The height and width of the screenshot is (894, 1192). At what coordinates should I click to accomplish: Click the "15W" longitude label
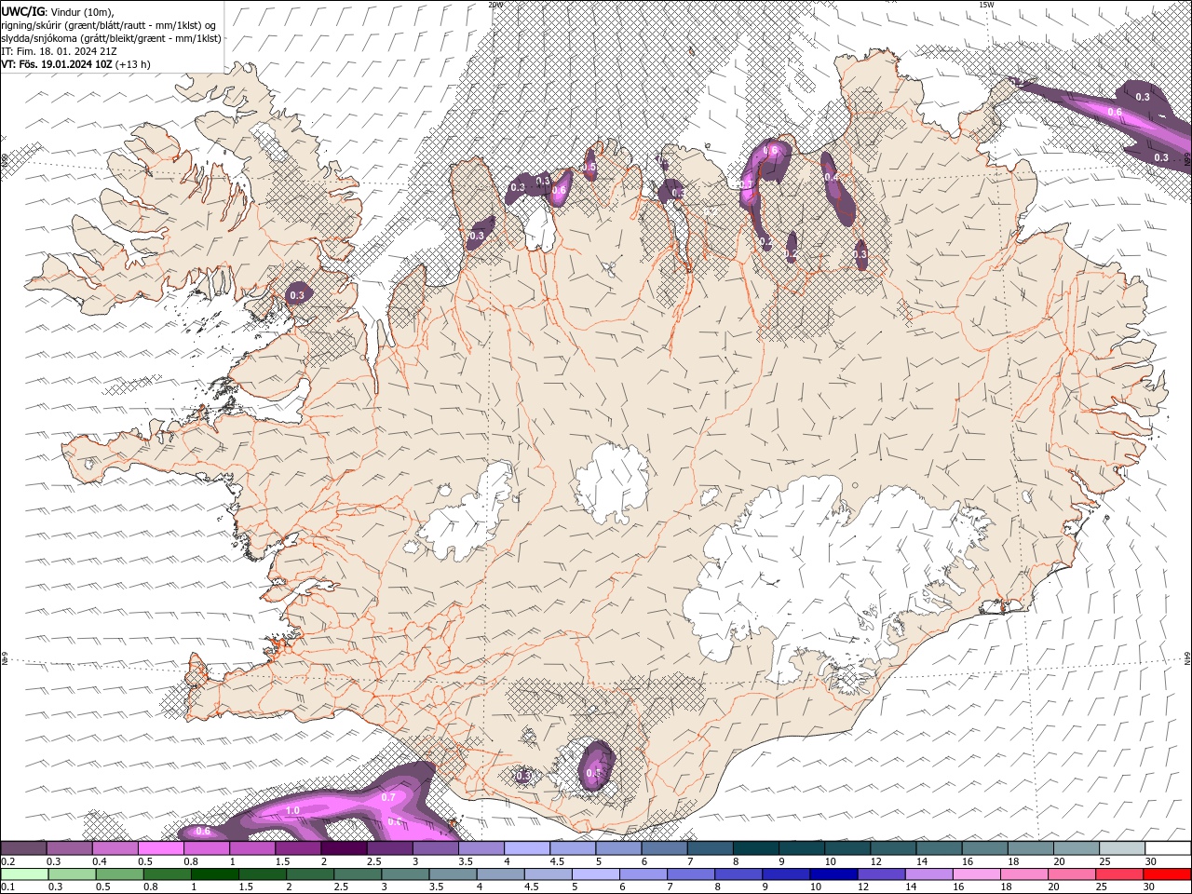[x=986, y=4]
